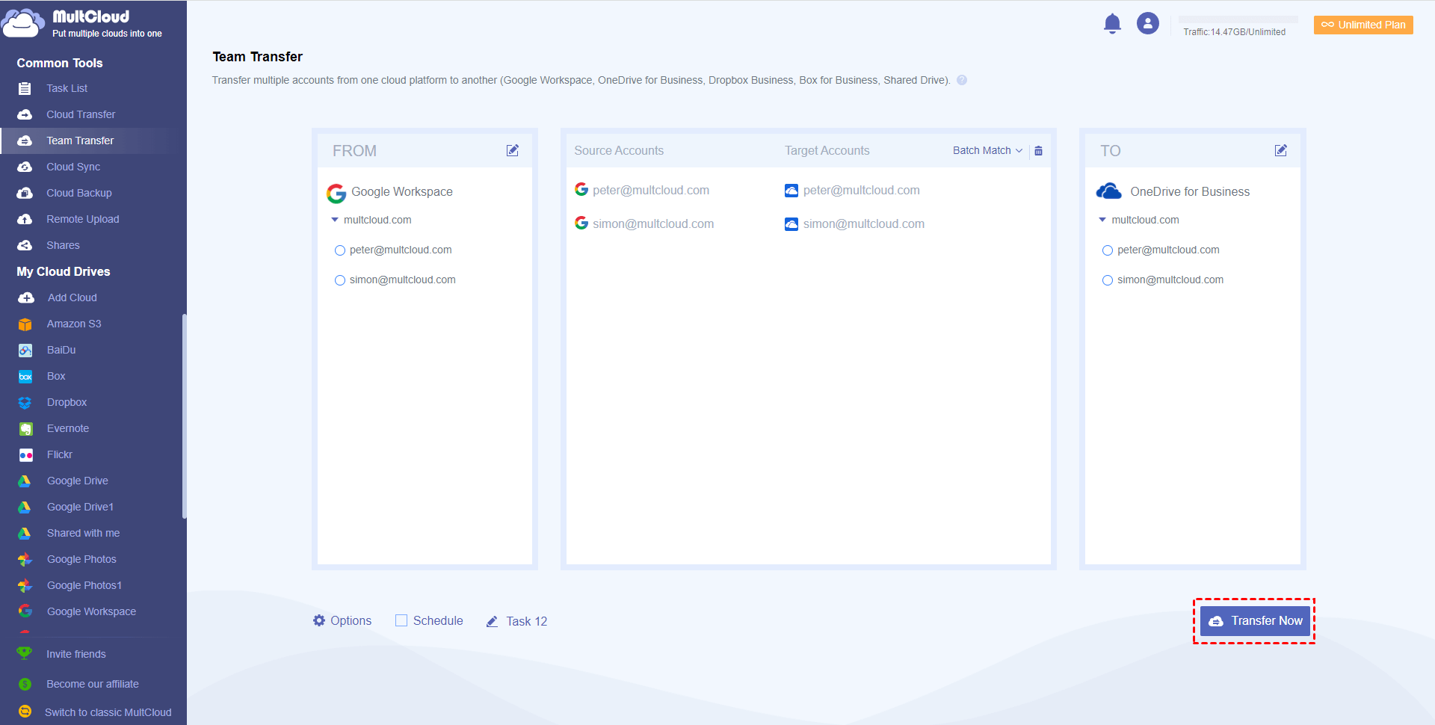Click the help question mark icon
The width and height of the screenshot is (1435, 725).
[x=962, y=80]
